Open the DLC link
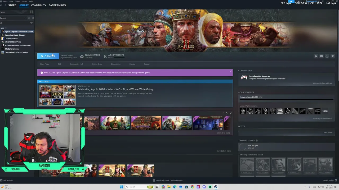Screen dimensions: 339x190 (59, 64)
